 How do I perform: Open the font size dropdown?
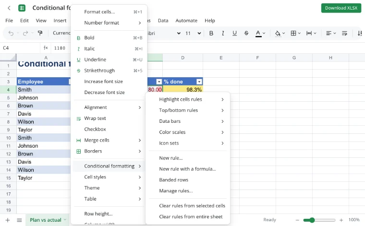pos(199,33)
